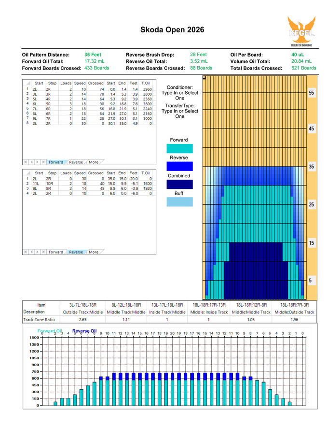Open the TransferType type-in or select field
The image size is (328, 425).
(179, 111)
